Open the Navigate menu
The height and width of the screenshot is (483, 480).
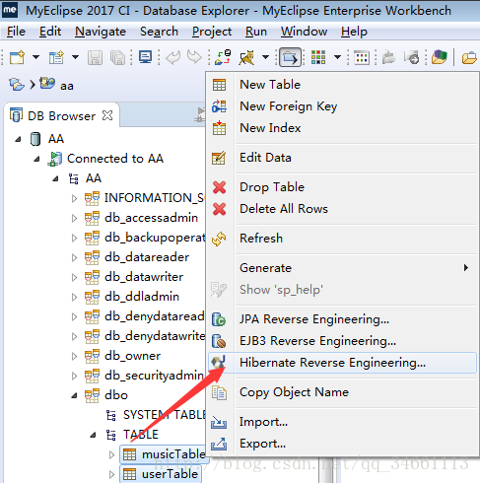[x=101, y=32]
